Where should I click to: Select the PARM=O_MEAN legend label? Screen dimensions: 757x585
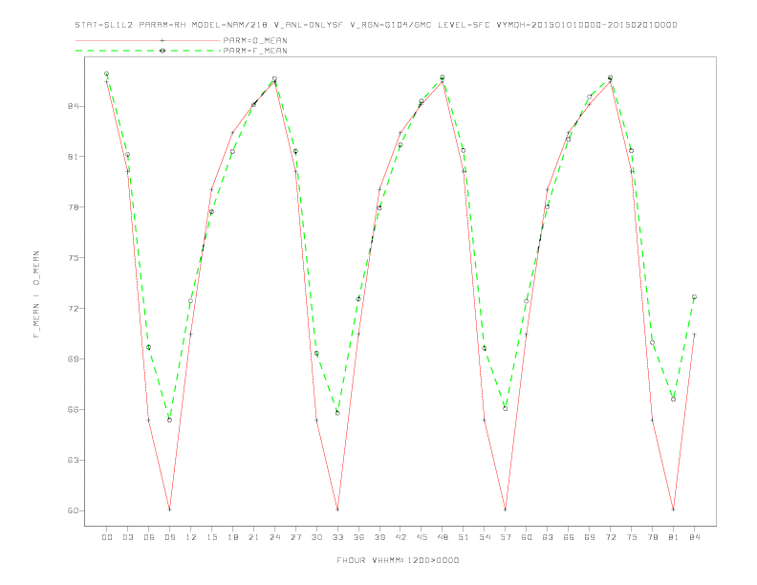[x=255, y=40]
